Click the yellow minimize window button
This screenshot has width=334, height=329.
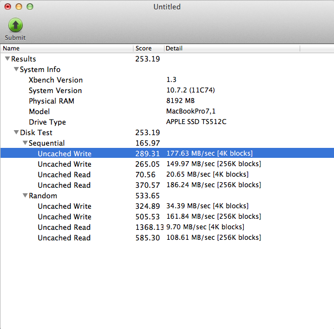pos(19,7)
